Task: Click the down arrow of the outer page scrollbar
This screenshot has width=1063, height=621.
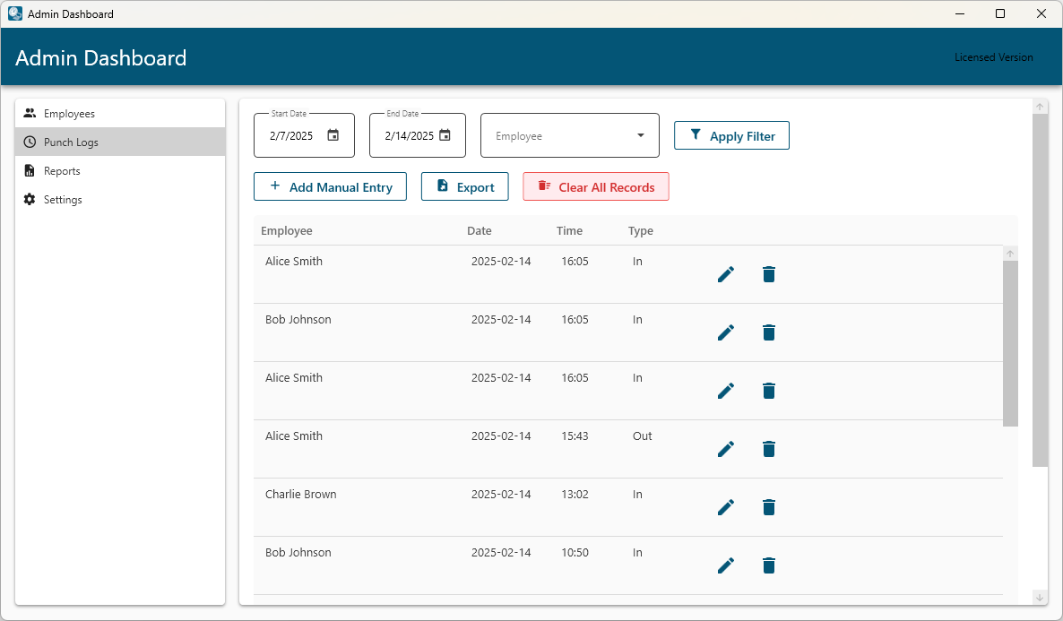Action: 1040,597
